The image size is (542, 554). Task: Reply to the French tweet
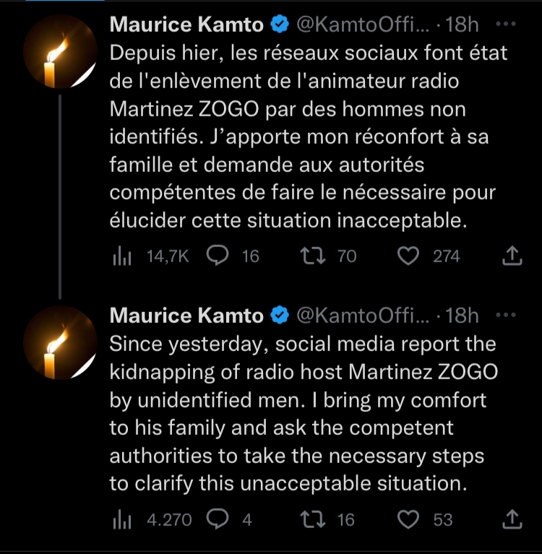point(217,256)
